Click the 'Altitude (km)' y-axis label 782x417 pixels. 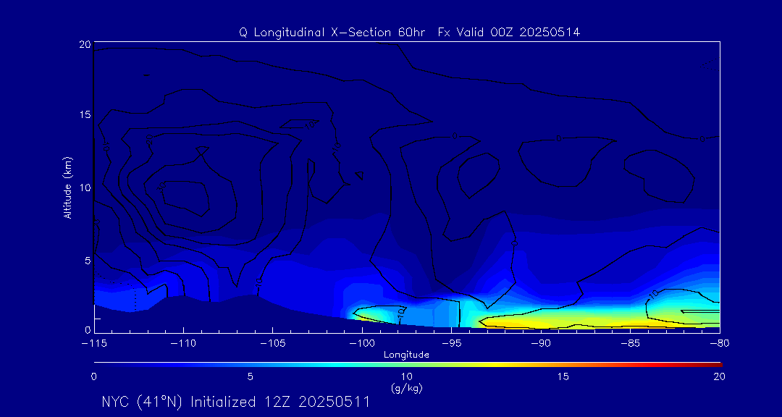67,187
